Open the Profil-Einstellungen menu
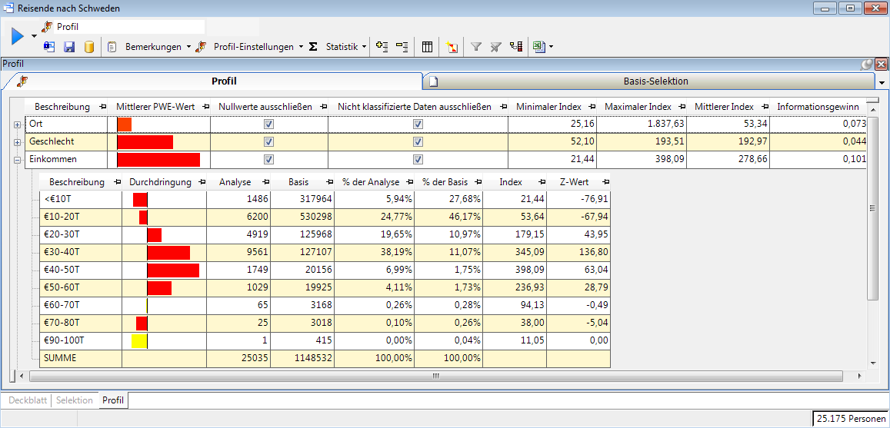Viewport: 890px width, 428px height. pyautogui.click(x=252, y=47)
